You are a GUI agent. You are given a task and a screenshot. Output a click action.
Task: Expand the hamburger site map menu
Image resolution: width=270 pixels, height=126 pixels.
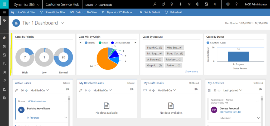click(x=4, y=12)
